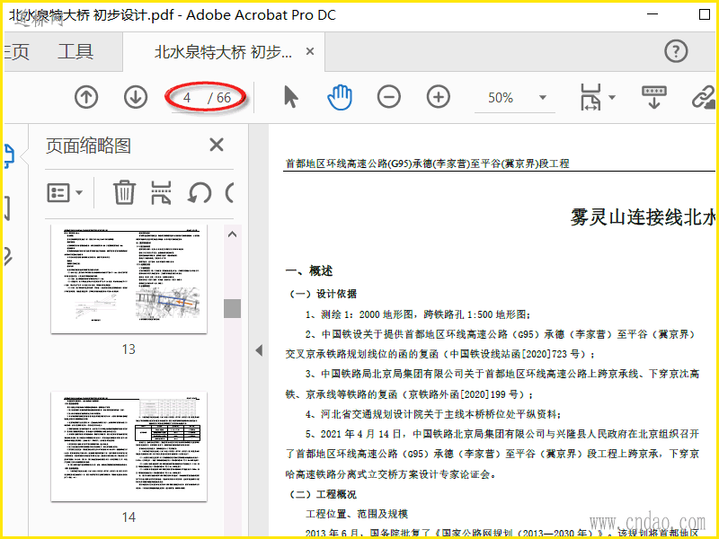Close the 页面缩略图 panel
The width and height of the screenshot is (719, 539).
217,145
